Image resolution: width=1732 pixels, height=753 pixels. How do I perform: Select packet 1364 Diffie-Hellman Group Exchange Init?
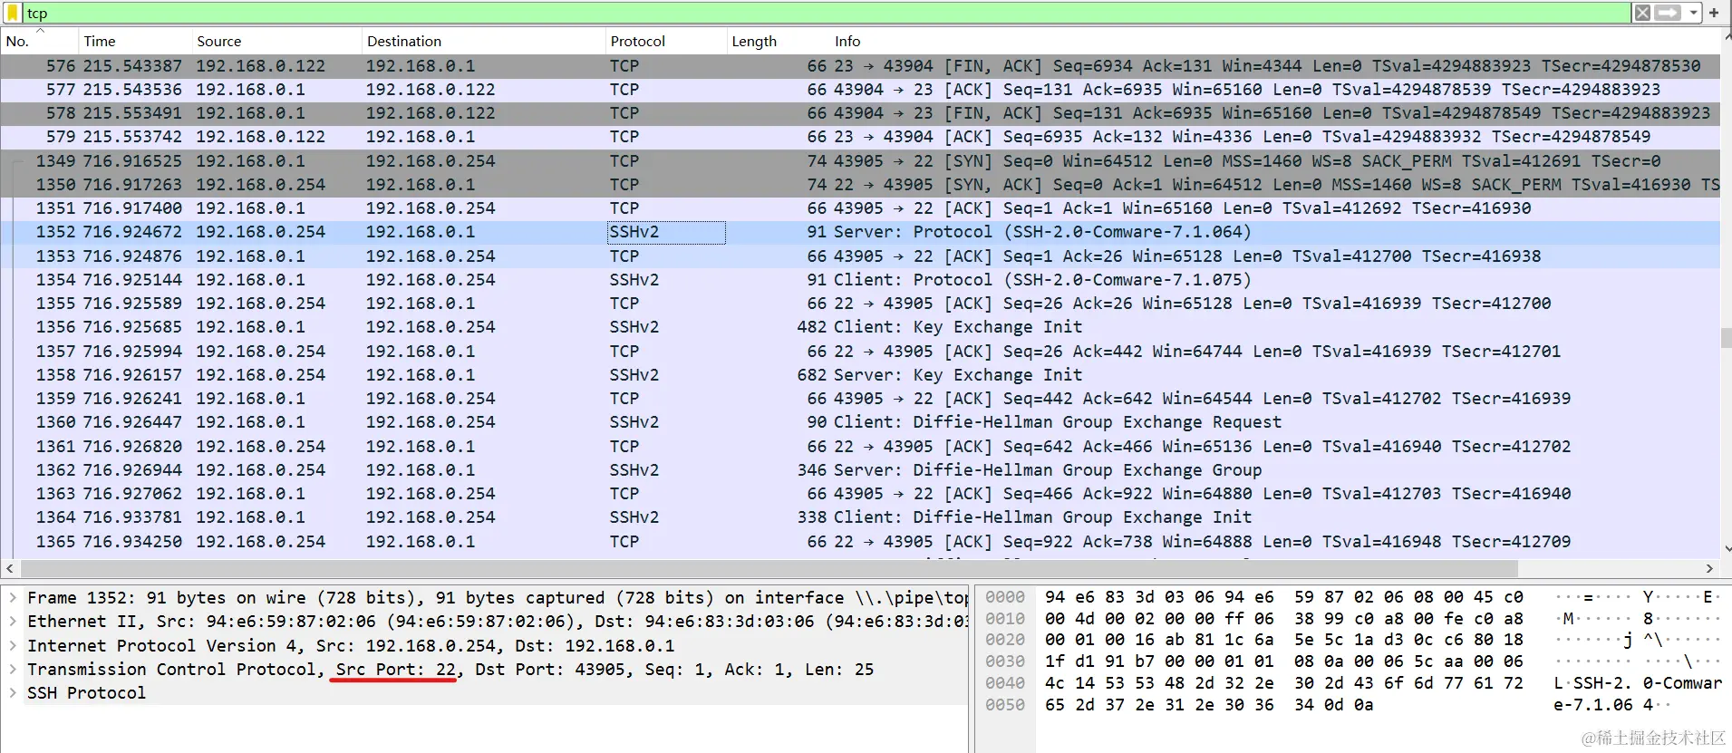(860, 517)
